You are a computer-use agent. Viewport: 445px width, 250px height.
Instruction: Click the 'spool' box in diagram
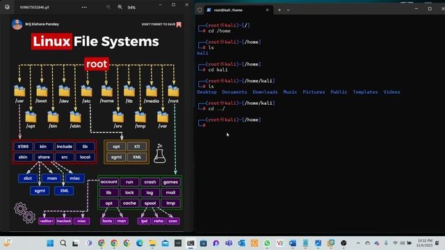click(150, 203)
